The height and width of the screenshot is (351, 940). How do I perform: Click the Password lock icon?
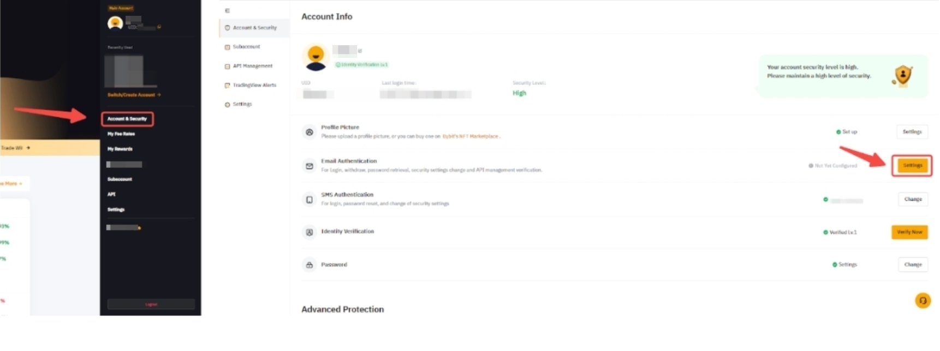(310, 265)
